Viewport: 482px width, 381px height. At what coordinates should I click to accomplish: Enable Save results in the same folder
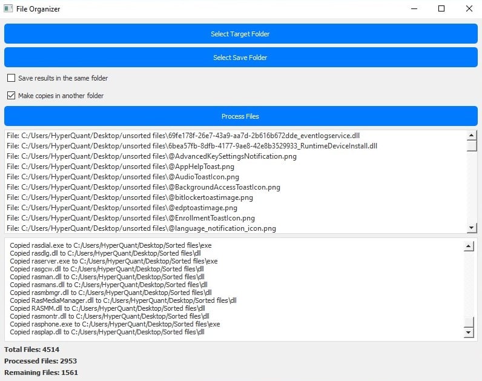(x=12, y=78)
